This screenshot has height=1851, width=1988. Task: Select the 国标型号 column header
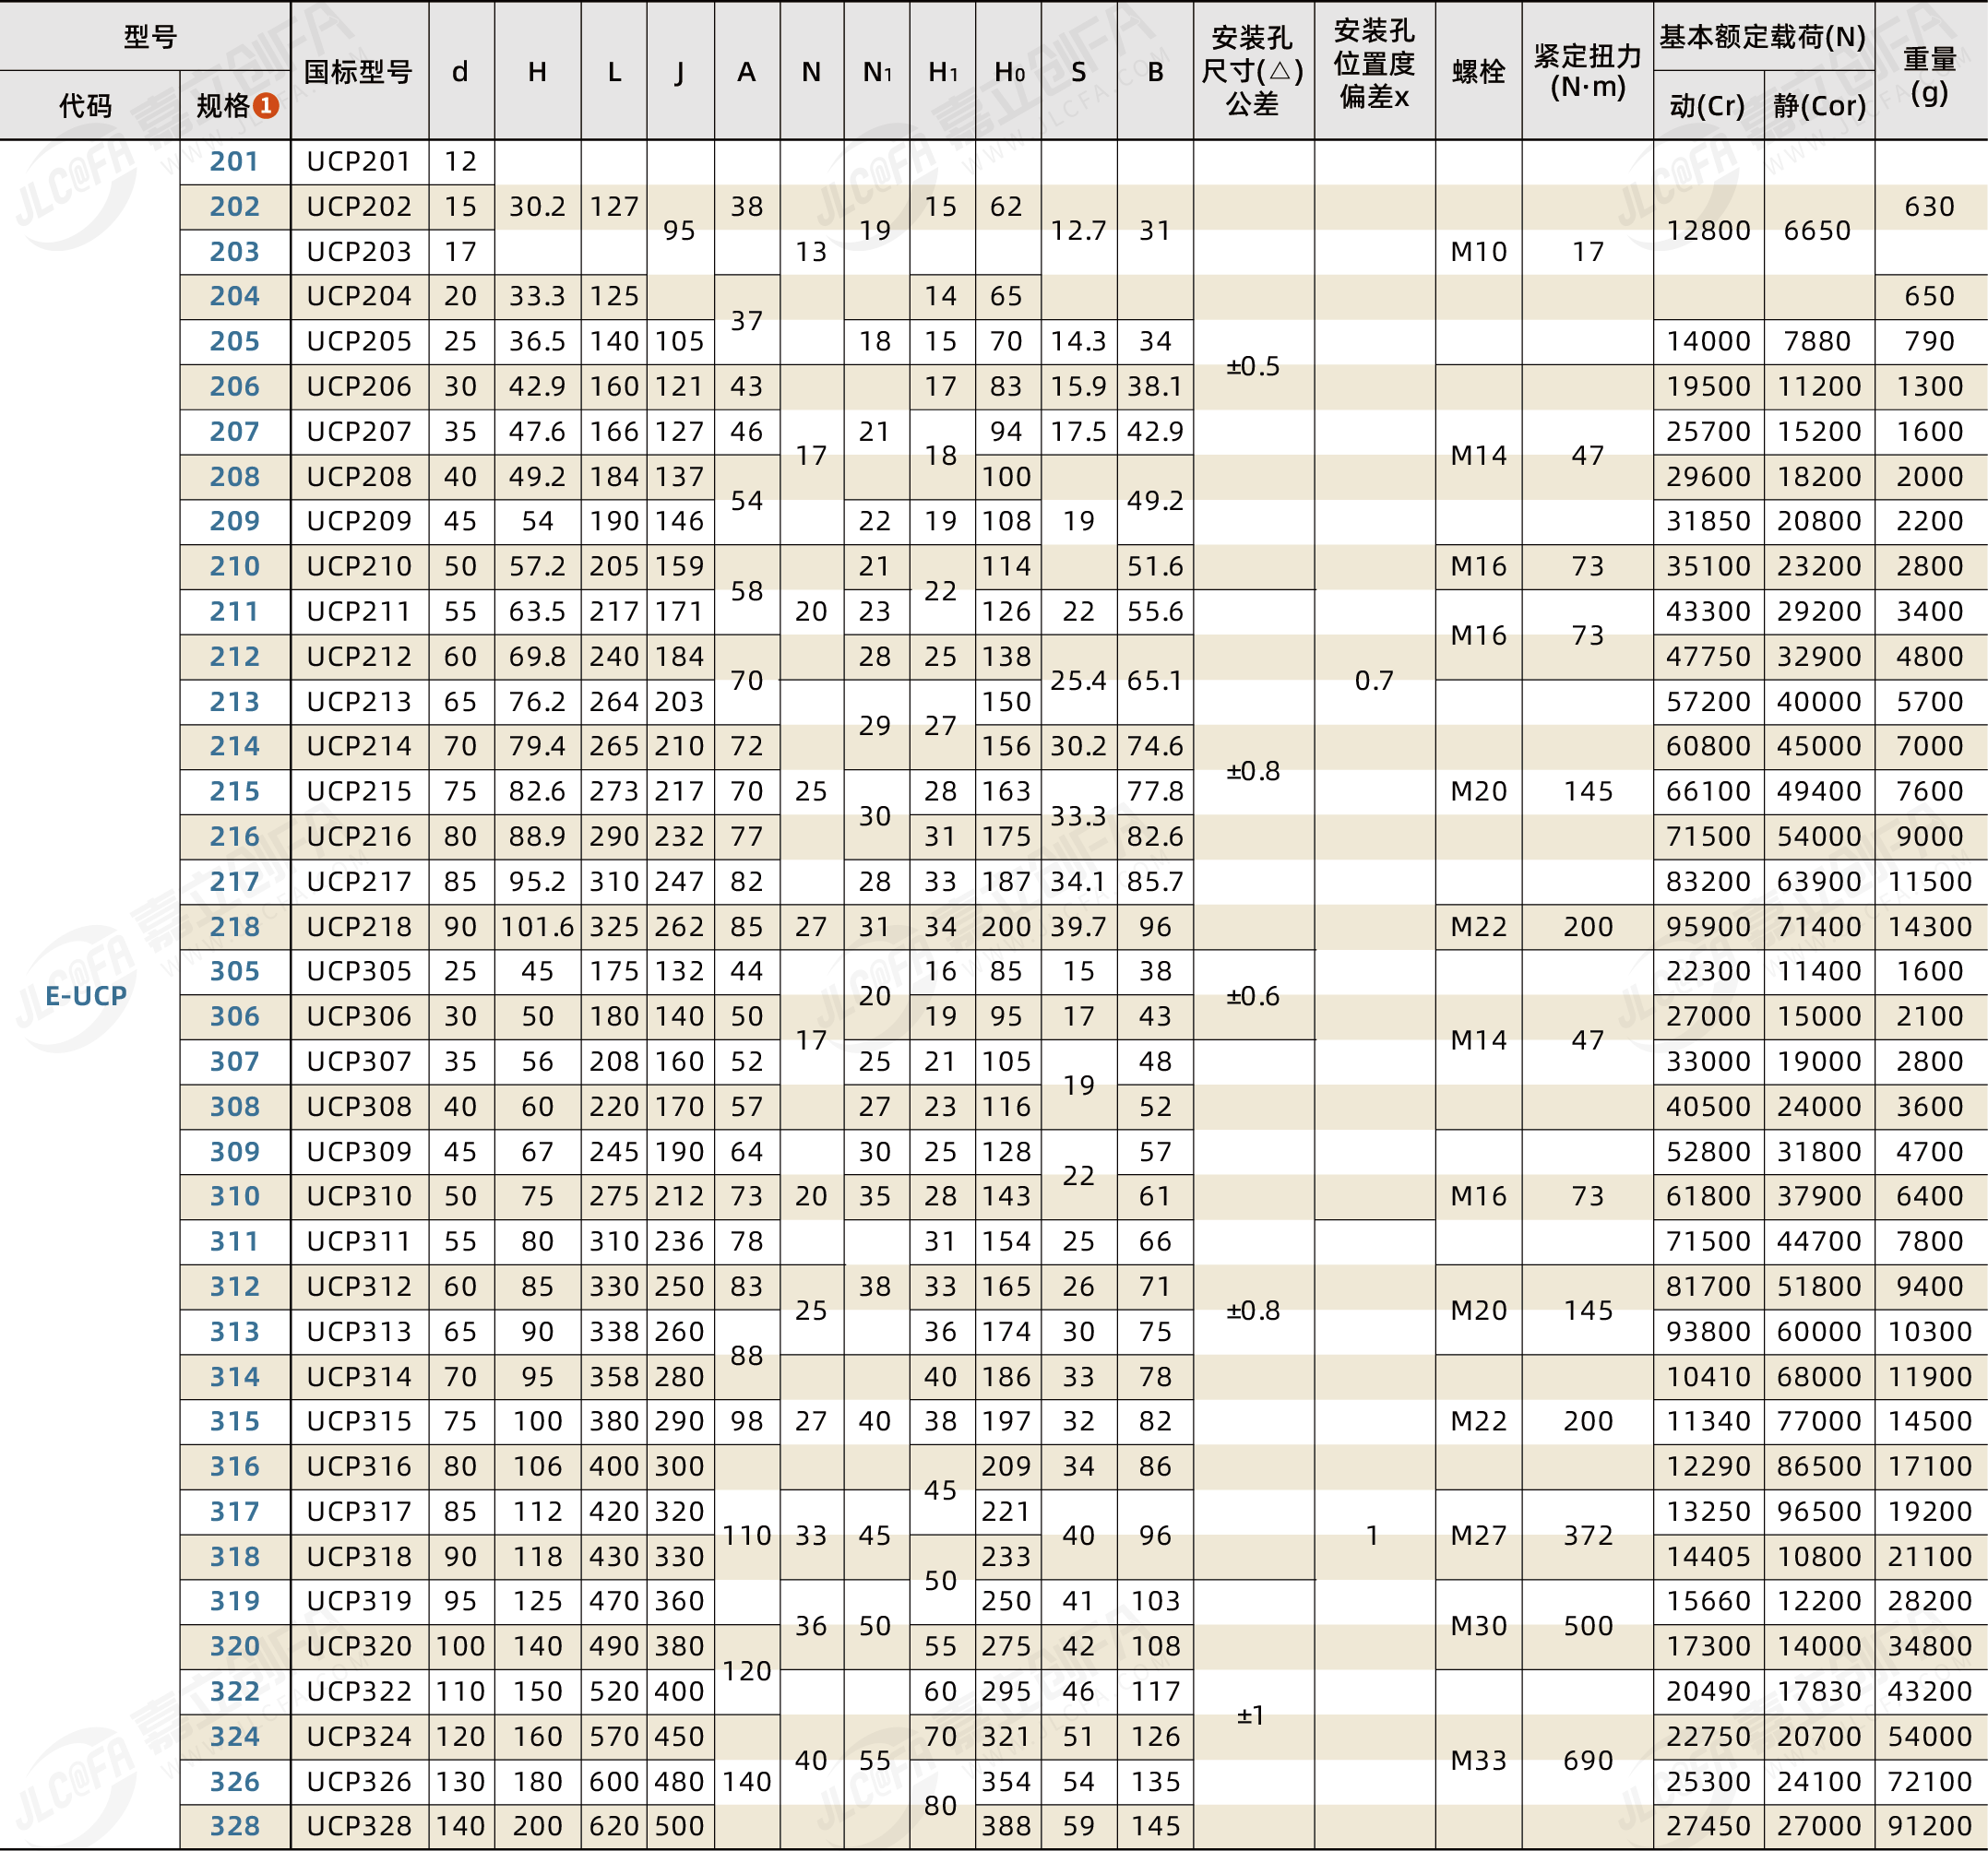click(358, 71)
